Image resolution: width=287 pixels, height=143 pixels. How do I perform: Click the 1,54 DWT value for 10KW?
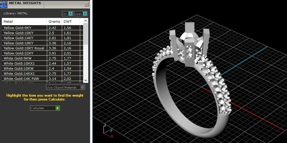coord(67,69)
